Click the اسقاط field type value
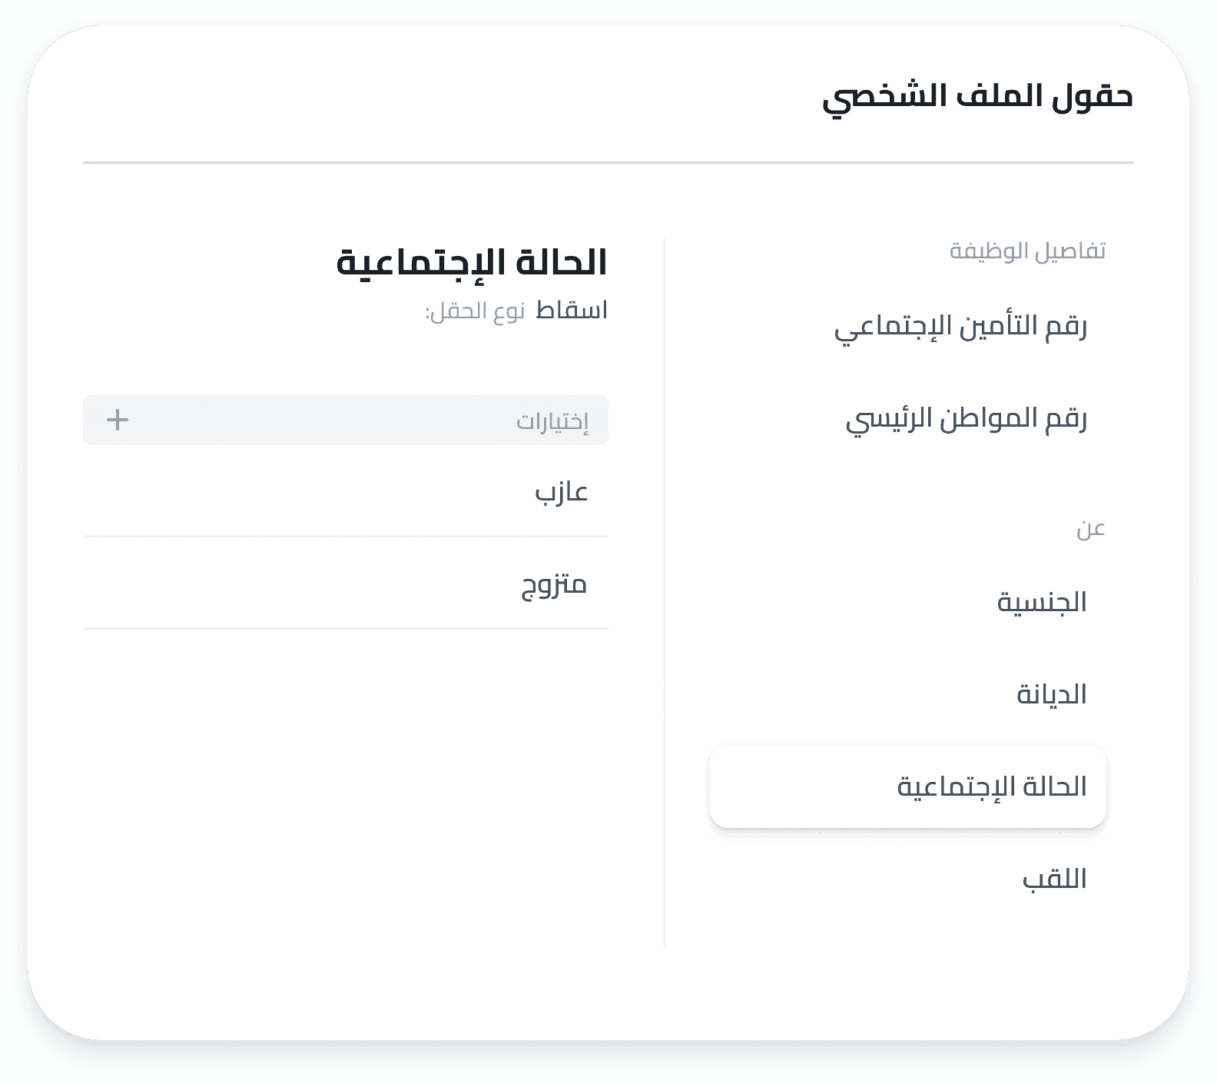This screenshot has height=1084, width=1217. (x=571, y=311)
